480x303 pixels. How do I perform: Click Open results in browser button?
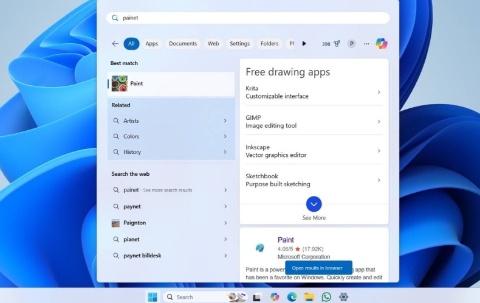[318, 268]
